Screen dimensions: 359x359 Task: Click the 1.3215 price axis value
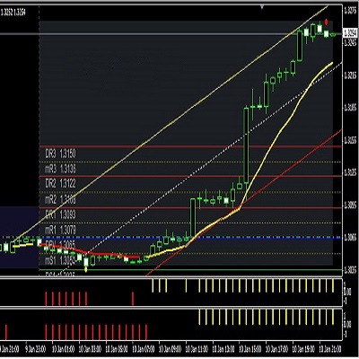click(350, 75)
